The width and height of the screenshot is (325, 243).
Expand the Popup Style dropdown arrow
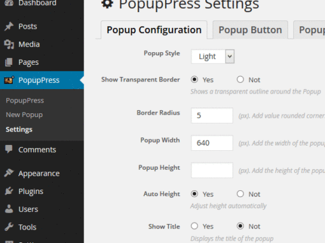tap(229, 57)
